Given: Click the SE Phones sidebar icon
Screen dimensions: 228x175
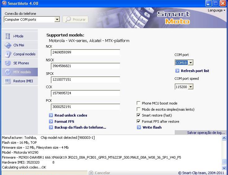Looking at the screenshot, I should coord(8,63).
